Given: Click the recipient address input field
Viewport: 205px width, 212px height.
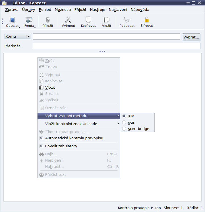Looking at the screenshot, I should point(106,36).
